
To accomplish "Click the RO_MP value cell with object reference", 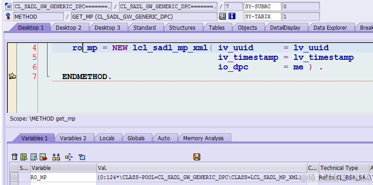I will point(202,177).
